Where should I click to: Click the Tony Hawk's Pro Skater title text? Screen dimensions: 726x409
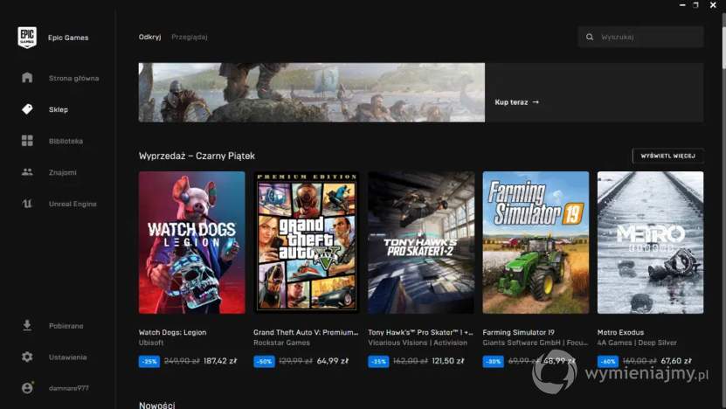[x=420, y=332]
